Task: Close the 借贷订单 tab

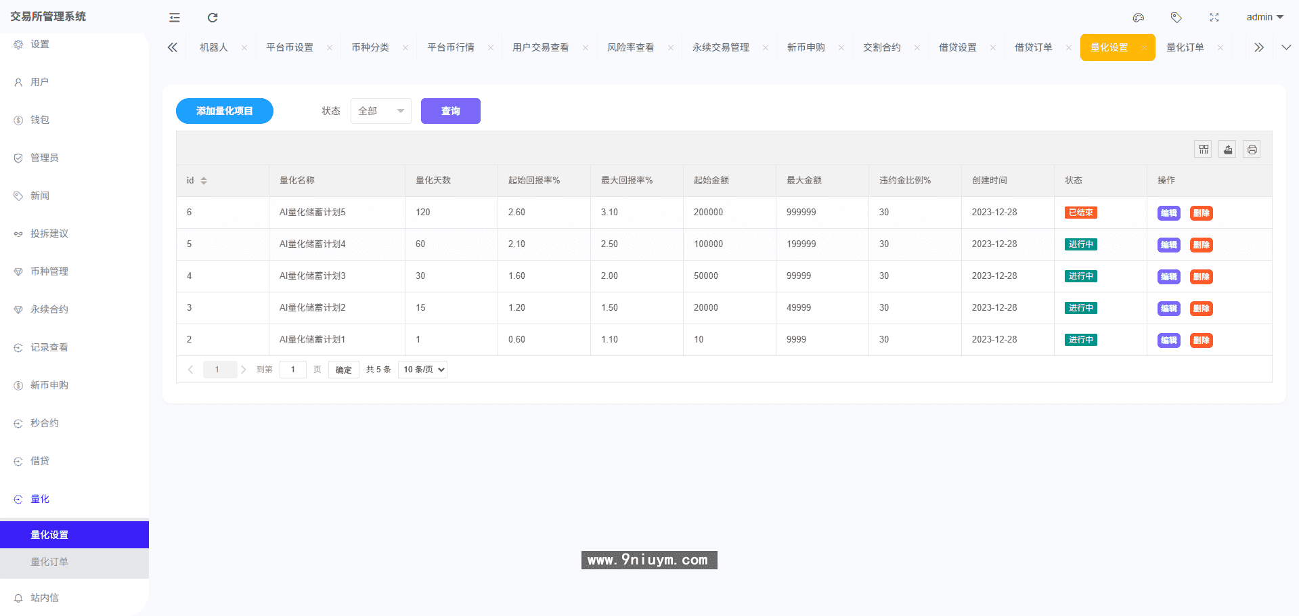Action: 1069,48
